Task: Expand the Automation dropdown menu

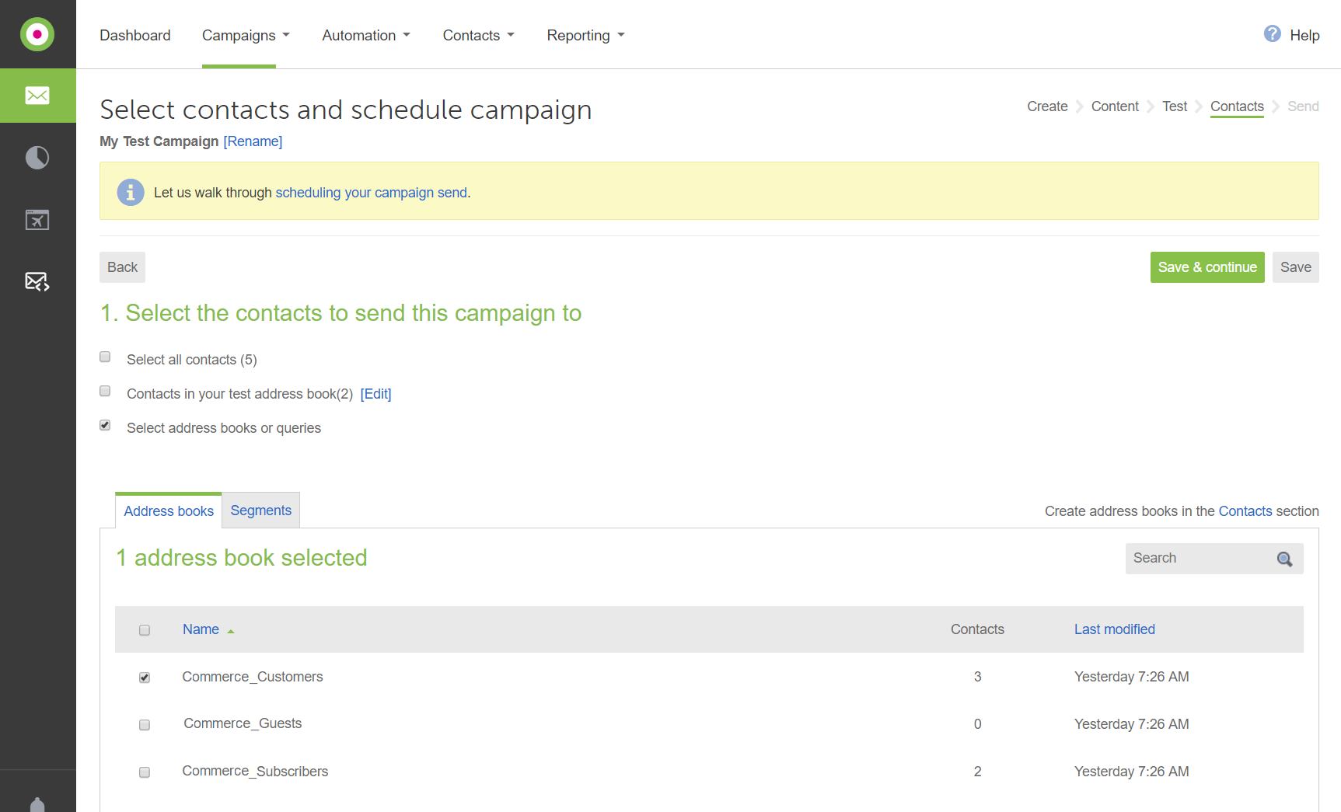Action: pos(366,36)
